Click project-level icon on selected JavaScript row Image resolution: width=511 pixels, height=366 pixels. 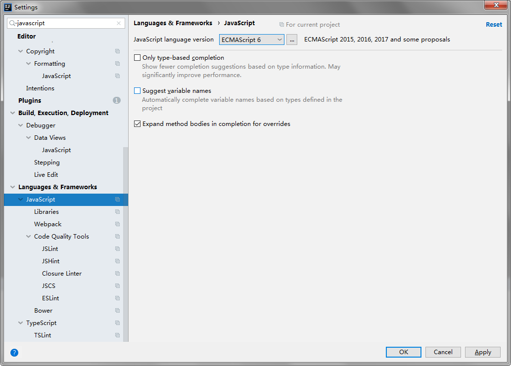[x=117, y=200]
